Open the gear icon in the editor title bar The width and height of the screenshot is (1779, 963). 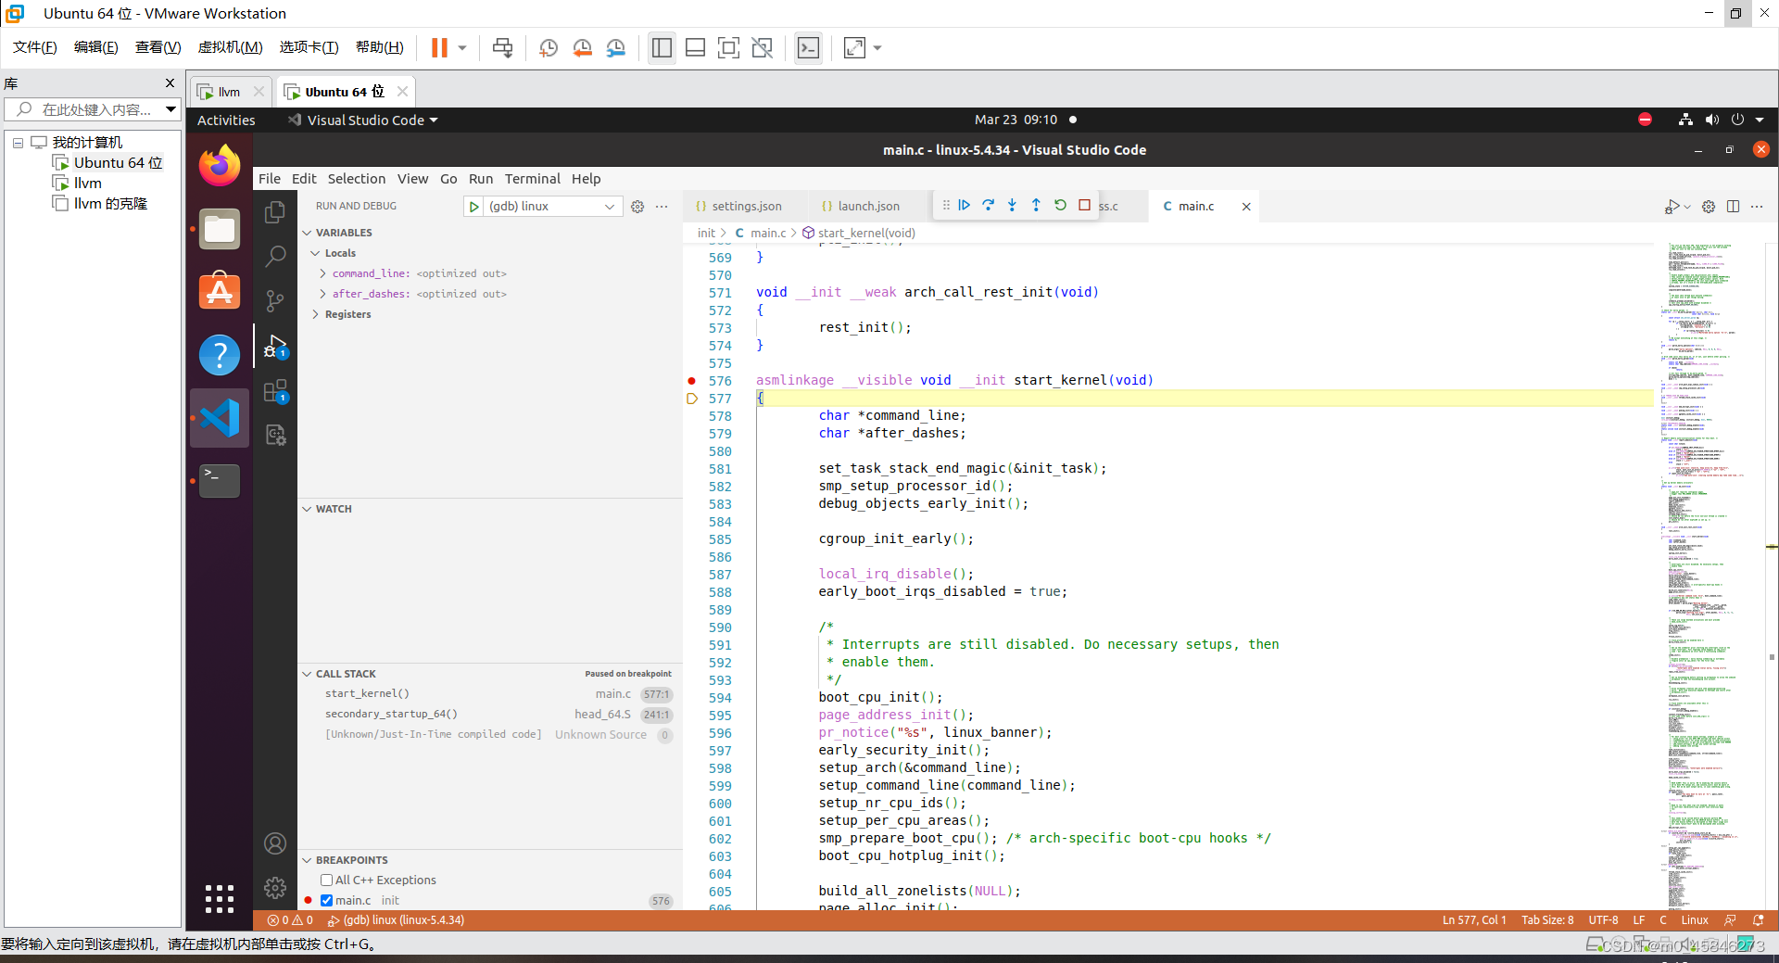click(1709, 207)
